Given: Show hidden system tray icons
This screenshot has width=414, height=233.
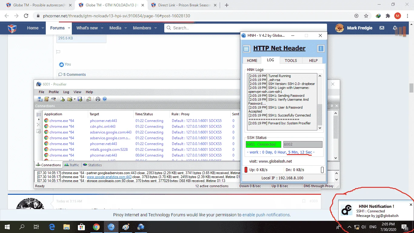Looking at the screenshot, I should click(349, 227).
